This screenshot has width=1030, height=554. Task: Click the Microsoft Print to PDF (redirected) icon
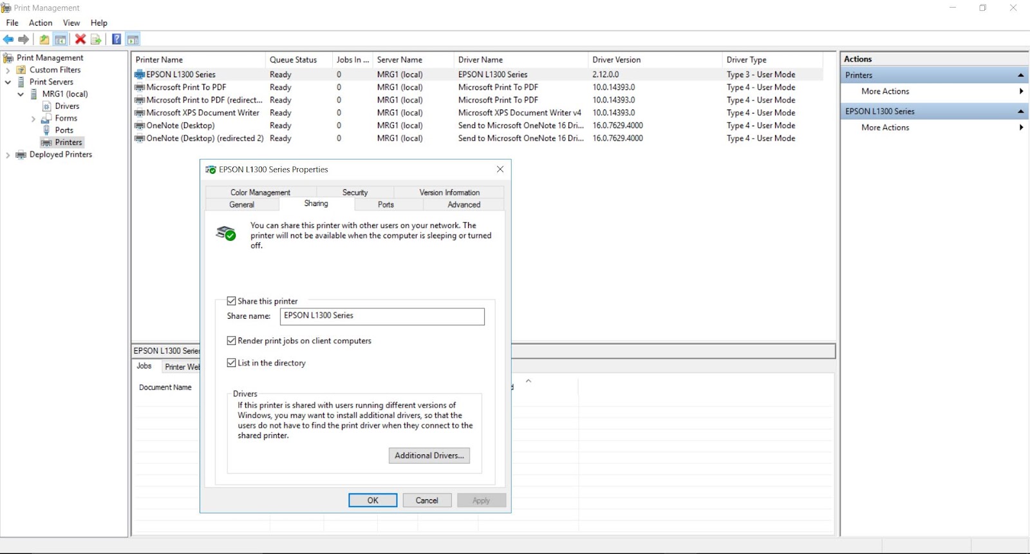point(140,100)
